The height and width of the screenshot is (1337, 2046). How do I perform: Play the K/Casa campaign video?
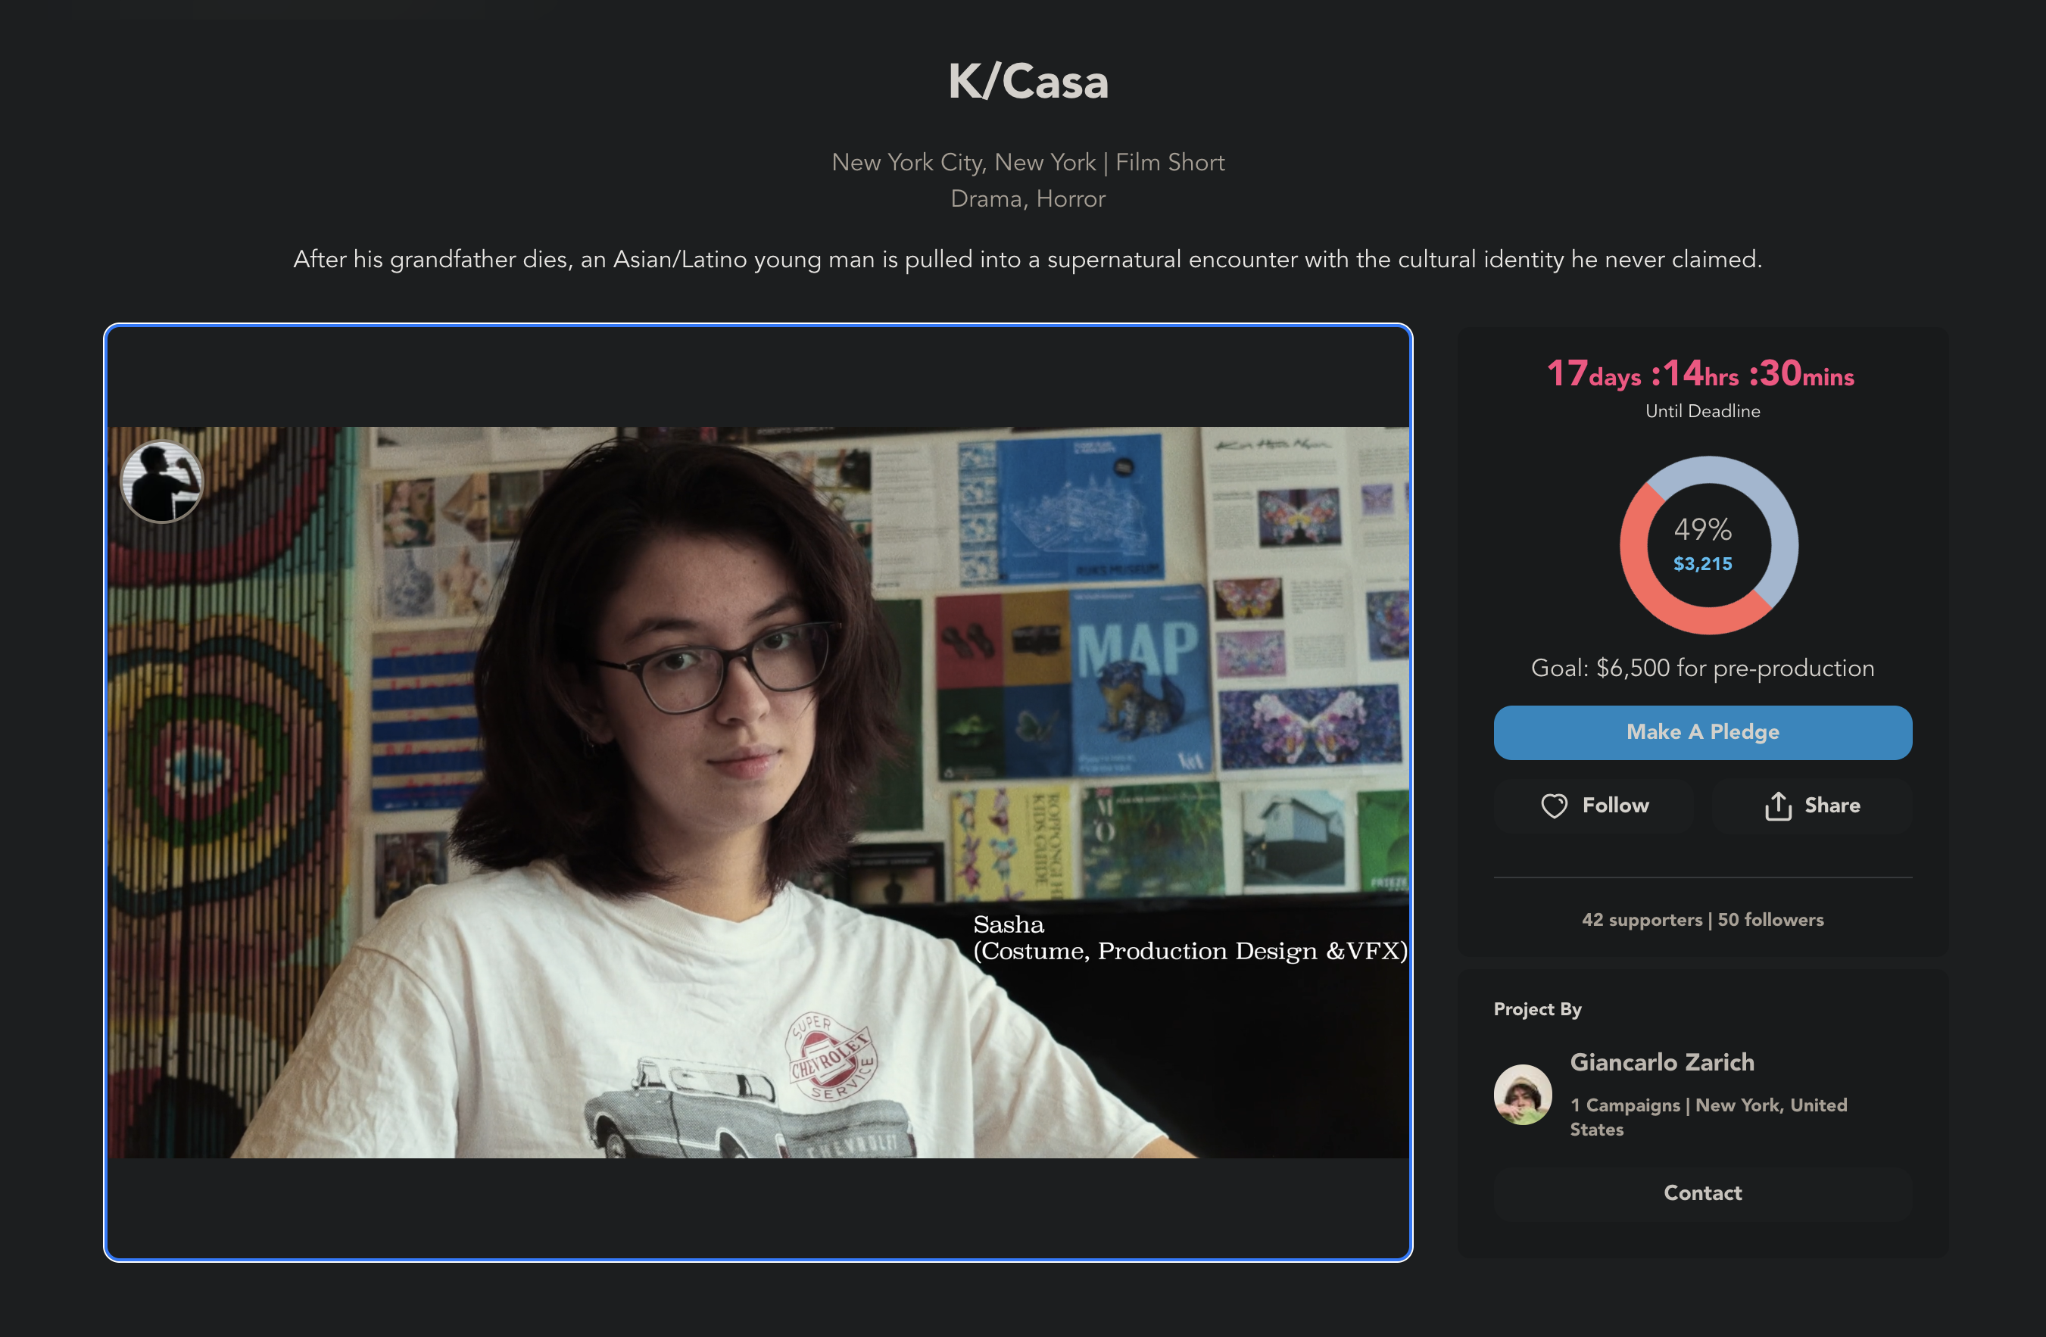pos(758,791)
